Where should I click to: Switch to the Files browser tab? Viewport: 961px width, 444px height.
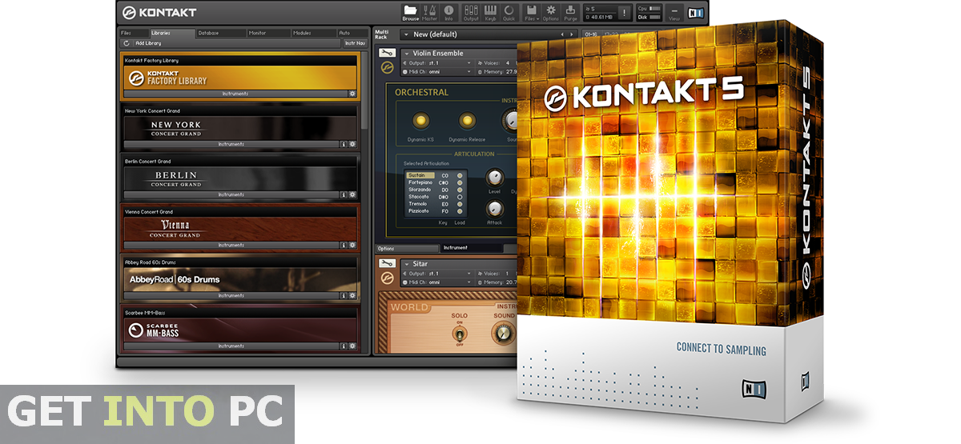click(133, 33)
